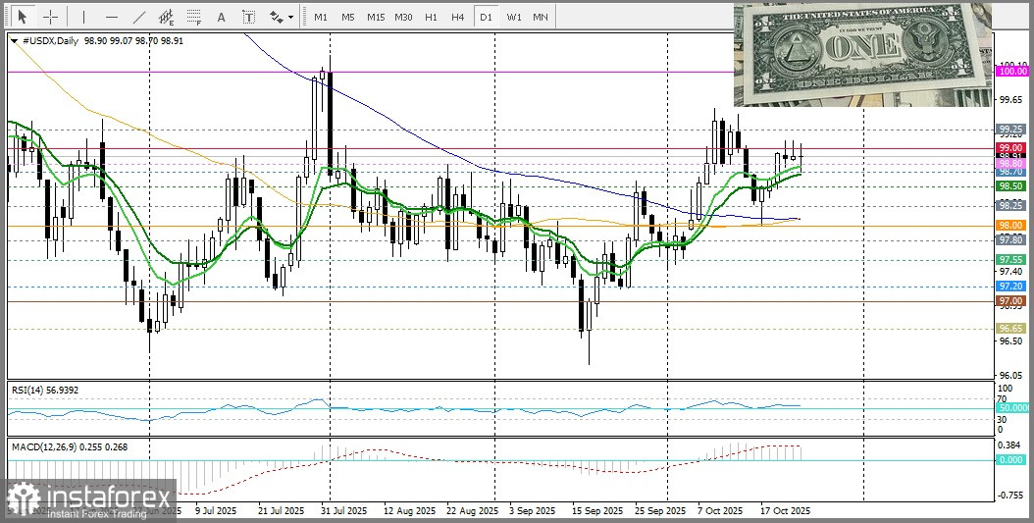The image size is (1034, 523).
Task: Click the one dollar bill image
Action: [x=862, y=53]
